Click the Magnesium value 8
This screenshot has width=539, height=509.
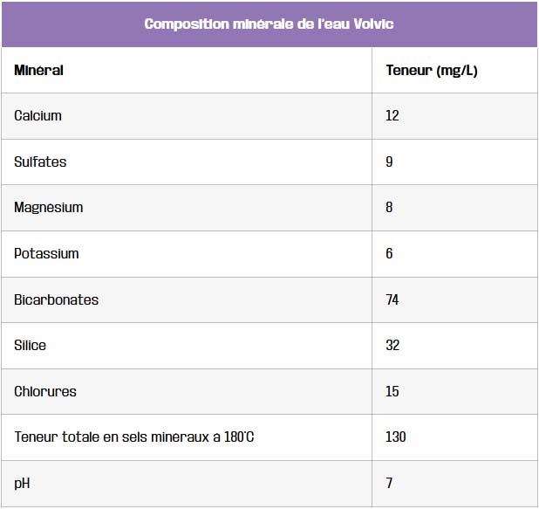[389, 207]
